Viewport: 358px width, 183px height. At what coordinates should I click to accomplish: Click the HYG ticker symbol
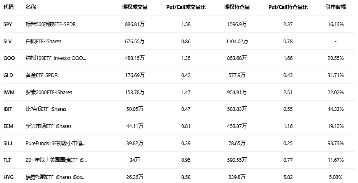pos(9,177)
